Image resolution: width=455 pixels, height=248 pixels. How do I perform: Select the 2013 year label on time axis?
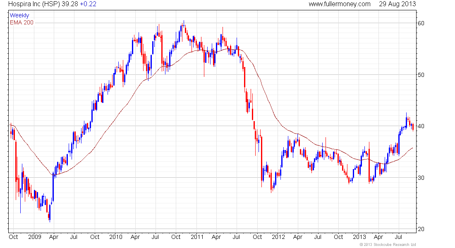pyautogui.click(x=359, y=237)
